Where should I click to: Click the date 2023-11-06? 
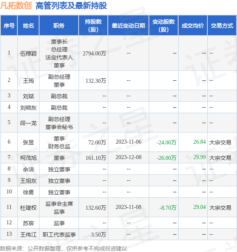tap(128, 142)
